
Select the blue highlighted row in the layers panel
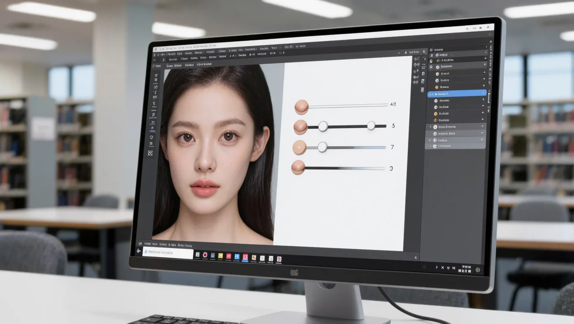point(457,94)
